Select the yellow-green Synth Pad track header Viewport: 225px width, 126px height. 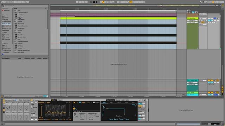point(192,18)
